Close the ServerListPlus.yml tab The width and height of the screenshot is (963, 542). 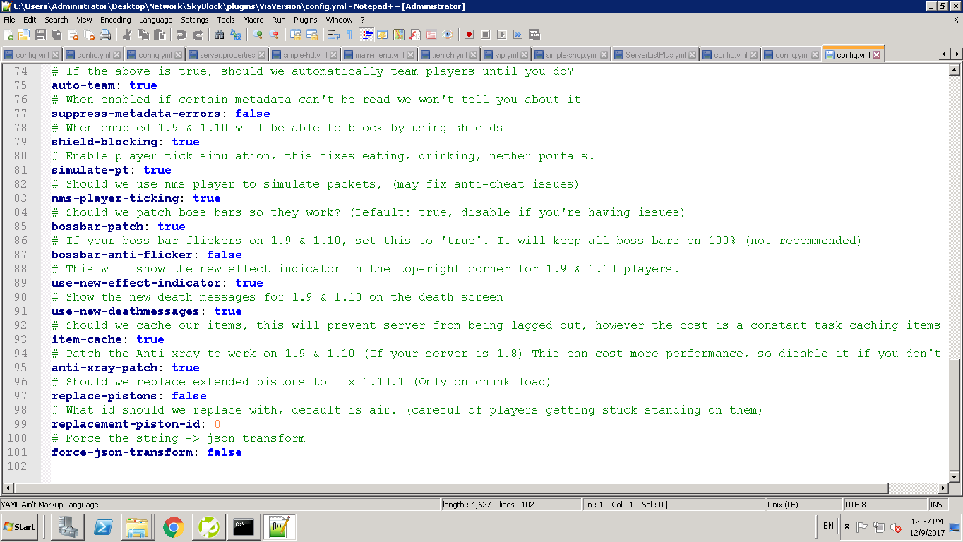click(x=693, y=55)
